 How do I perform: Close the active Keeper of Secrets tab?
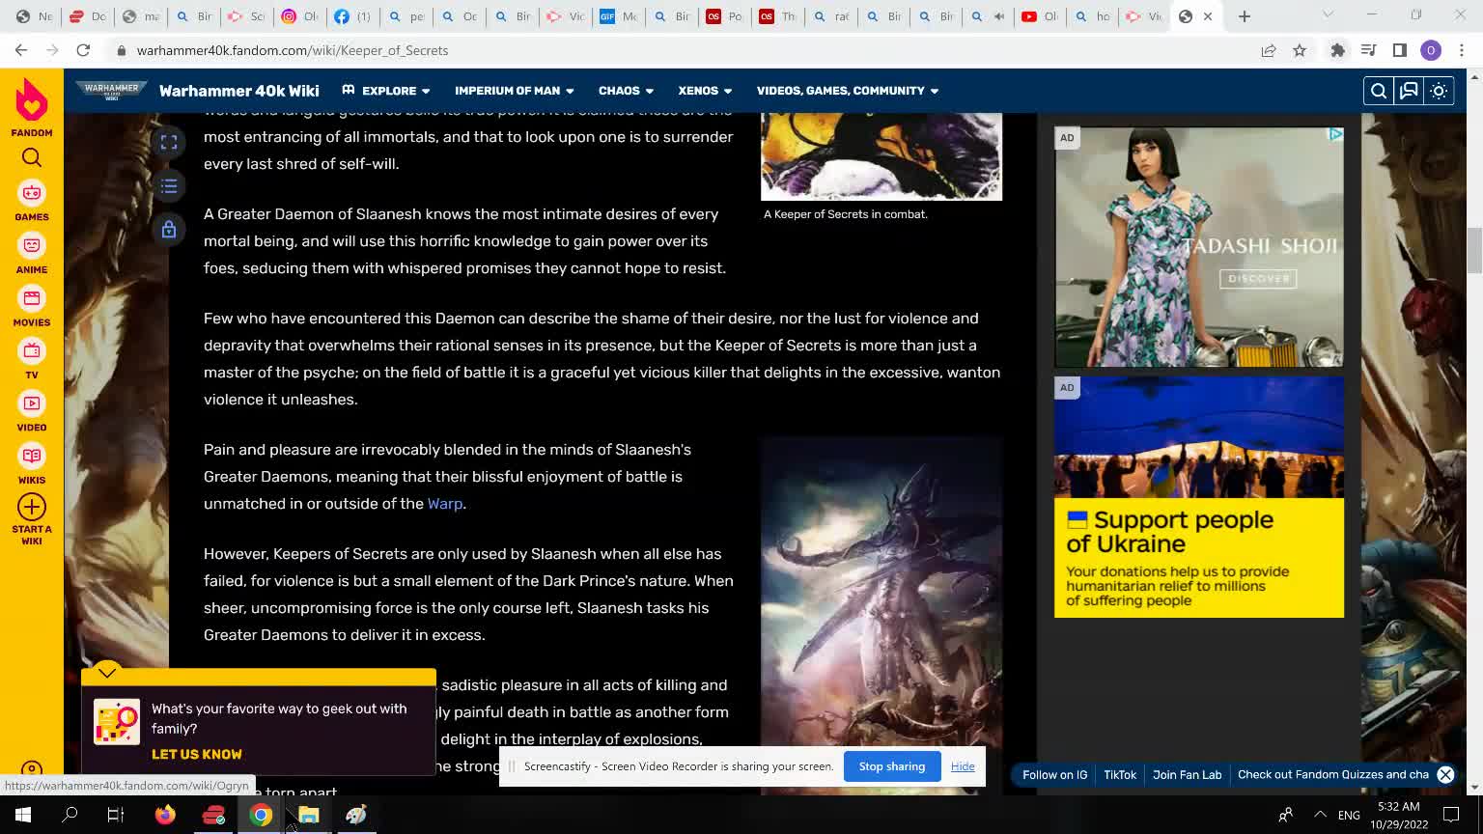1207,16
